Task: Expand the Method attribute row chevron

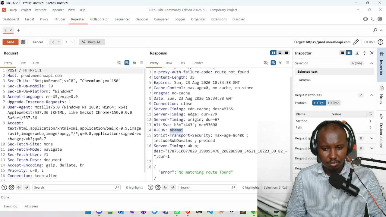Action: tap(371, 121)
